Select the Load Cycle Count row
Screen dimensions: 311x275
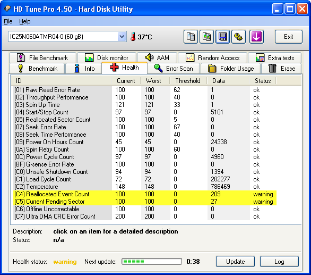tap(145, 179)
